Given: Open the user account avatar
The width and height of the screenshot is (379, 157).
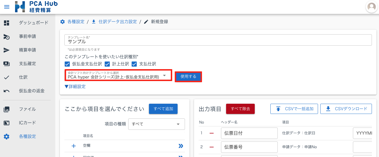Looking at the screenshot, I should click(x=372, y=7).
